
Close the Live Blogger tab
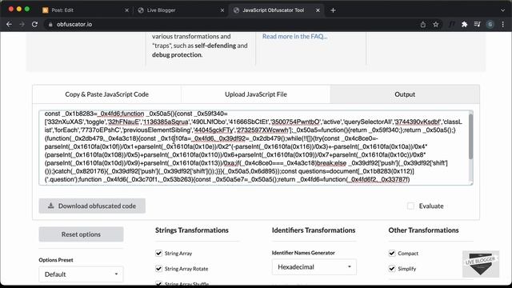point(222,10)
